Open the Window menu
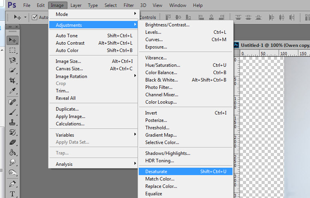 coord(178,5)
